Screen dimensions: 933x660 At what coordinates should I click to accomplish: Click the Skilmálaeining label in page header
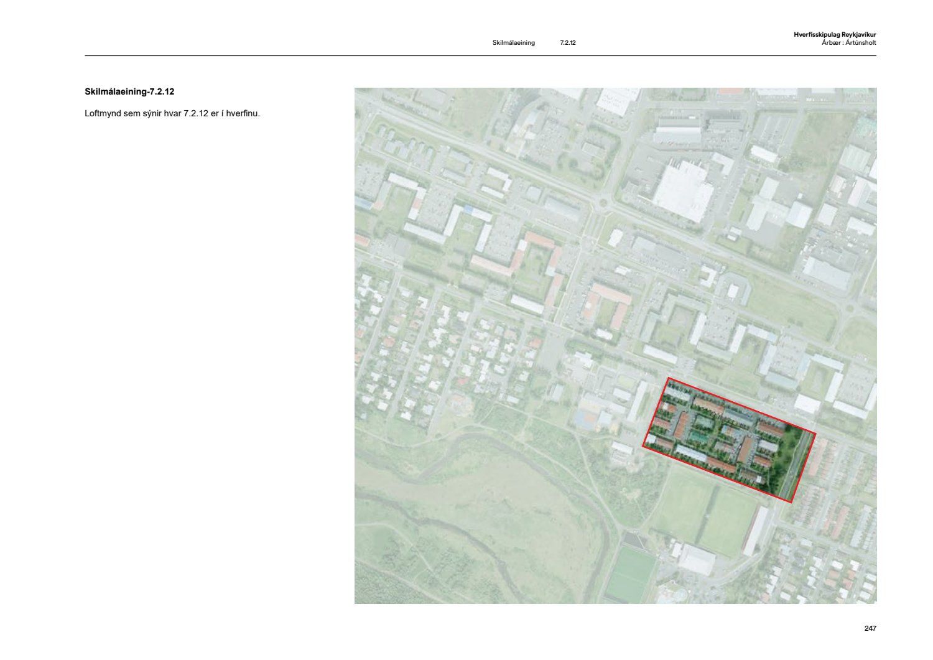(x=513, y=43)
